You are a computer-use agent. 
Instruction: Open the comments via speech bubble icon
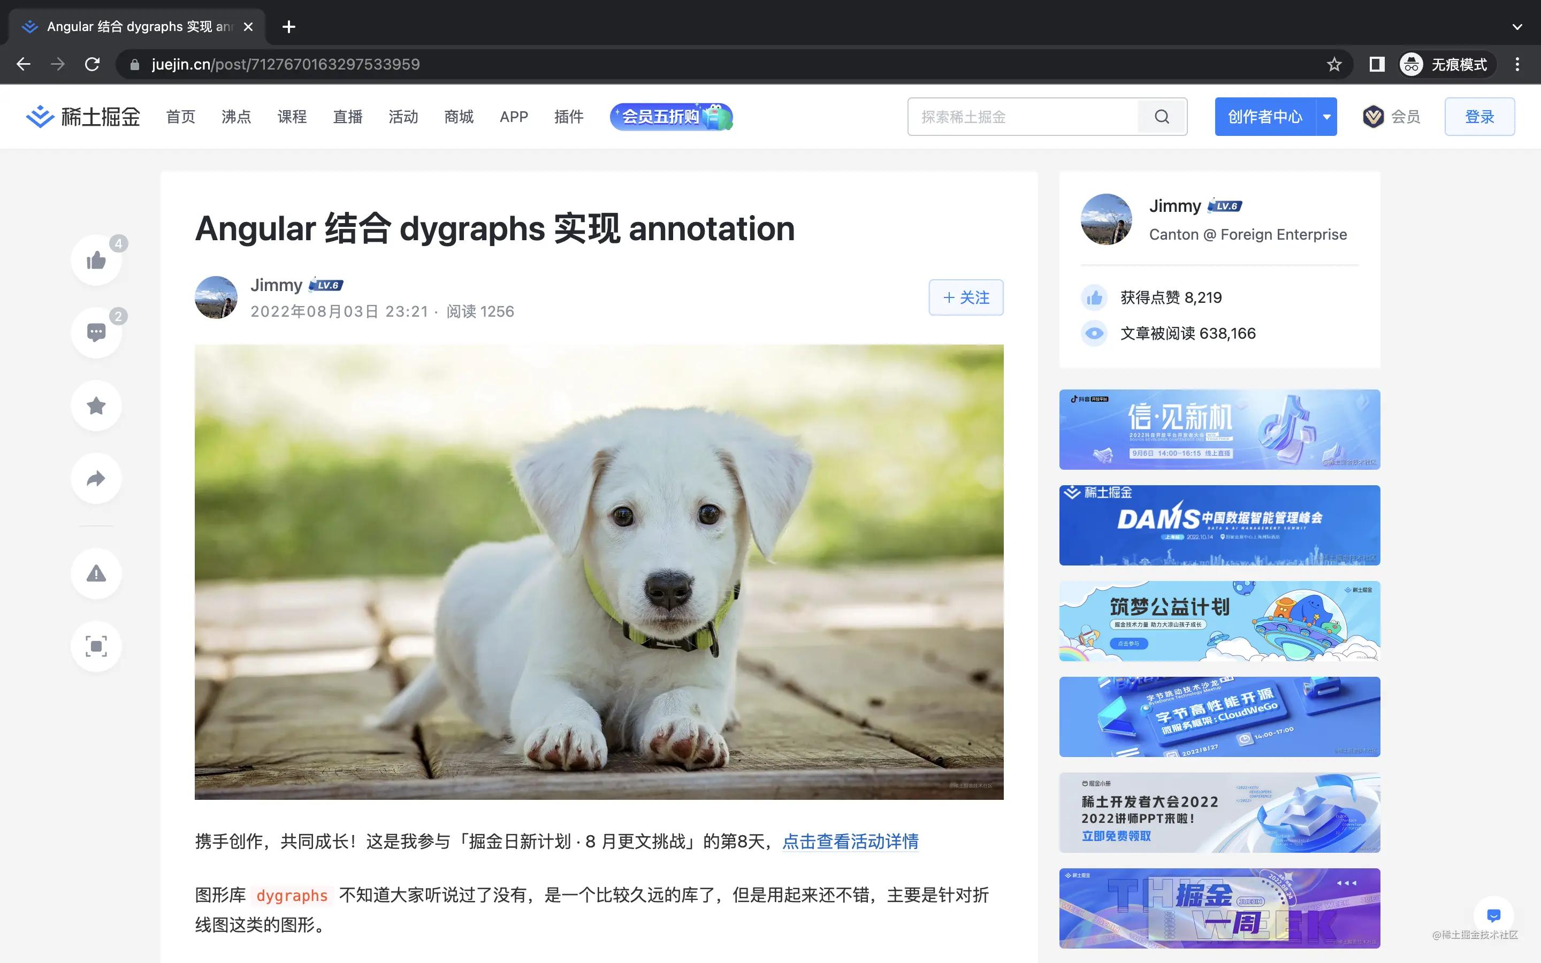[x=96, y=332]
